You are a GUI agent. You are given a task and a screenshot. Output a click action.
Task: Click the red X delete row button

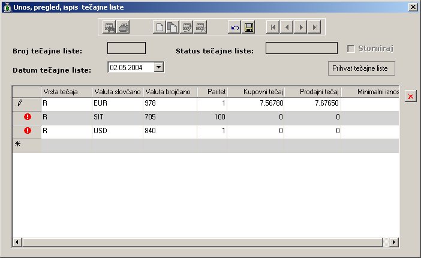411,96
